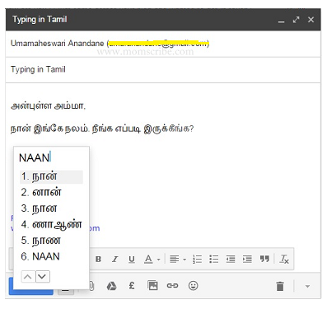
Task: Click the recipient Umamaheswari Anandane field
Action: [x=163, y=44]
